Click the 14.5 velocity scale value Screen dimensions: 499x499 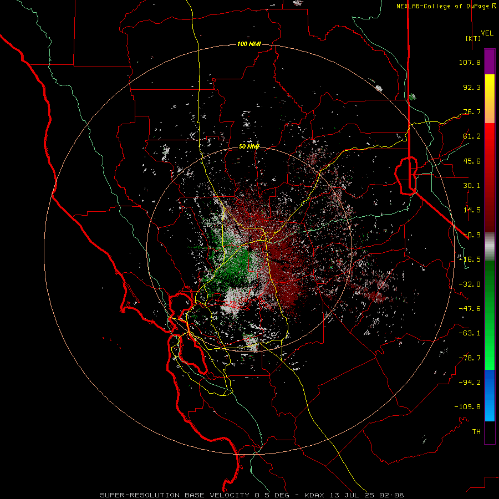(472, 210)
